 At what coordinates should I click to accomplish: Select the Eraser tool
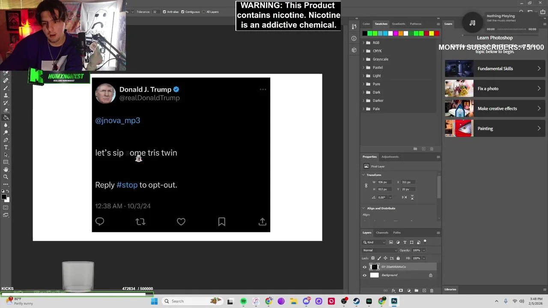6,110
